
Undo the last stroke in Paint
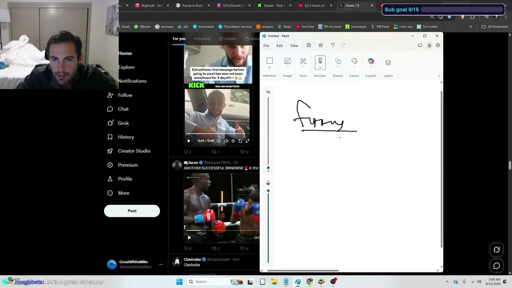(333, 45)
